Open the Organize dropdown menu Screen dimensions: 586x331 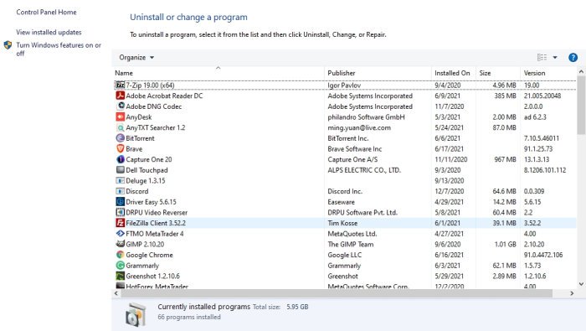tap(136, 58)
